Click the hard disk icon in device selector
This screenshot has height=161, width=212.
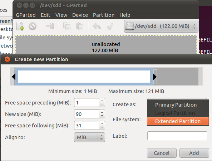(129, 26)
